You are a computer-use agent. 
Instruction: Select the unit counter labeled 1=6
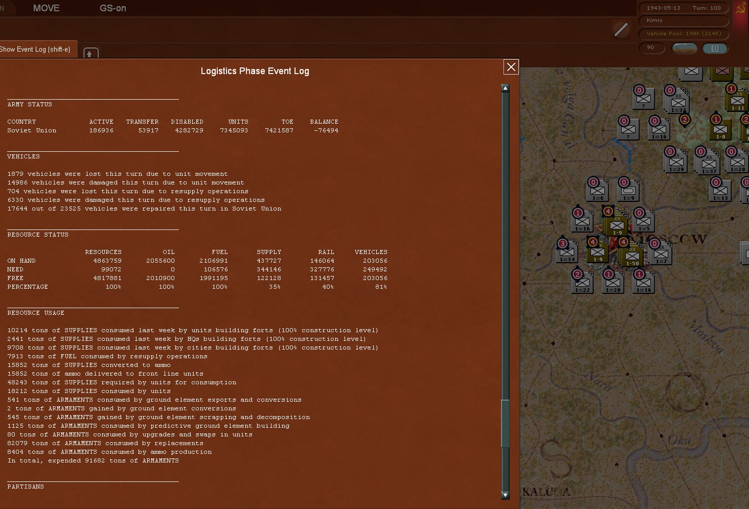pos(598,190)
